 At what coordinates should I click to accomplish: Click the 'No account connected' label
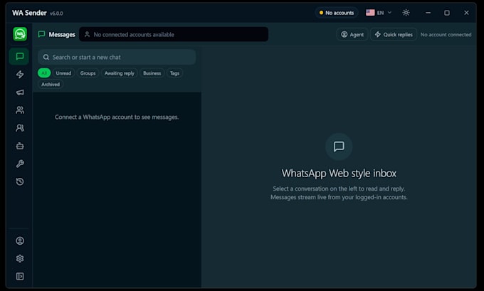pyautogui.click(x=446, y=35)
